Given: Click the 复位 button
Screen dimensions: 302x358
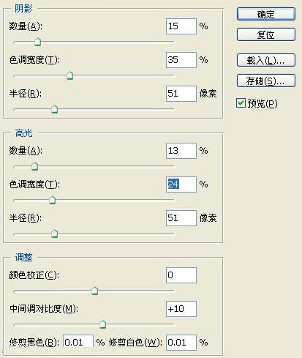Looking at the screenshot, I should [x=266, y=34].
